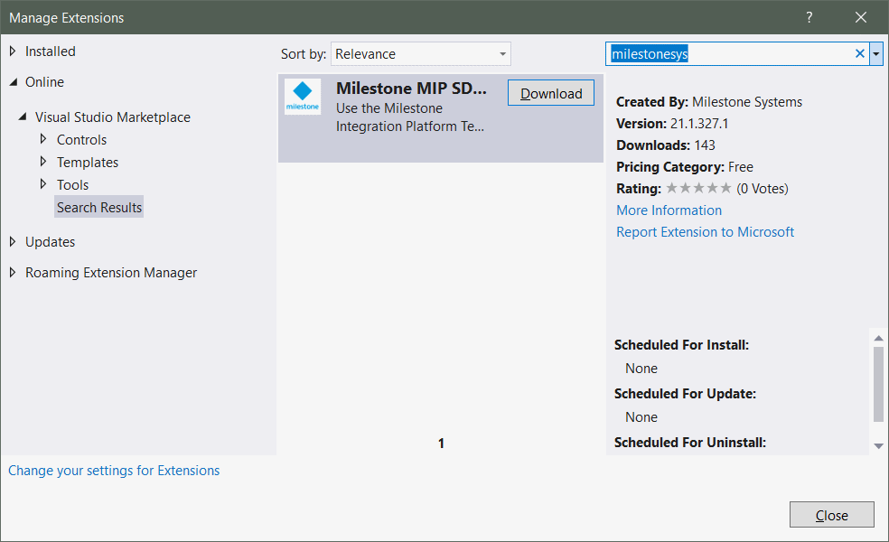
Task: Open the Sort by Relevance dropdown
Action: point(421,54)
